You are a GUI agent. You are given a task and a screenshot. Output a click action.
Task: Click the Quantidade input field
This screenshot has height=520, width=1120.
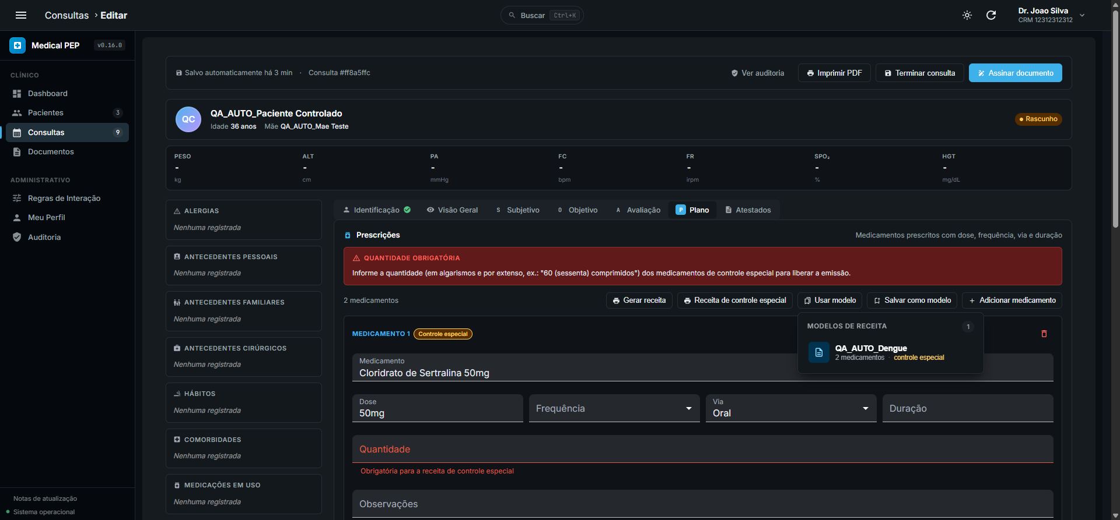point(703,449)
